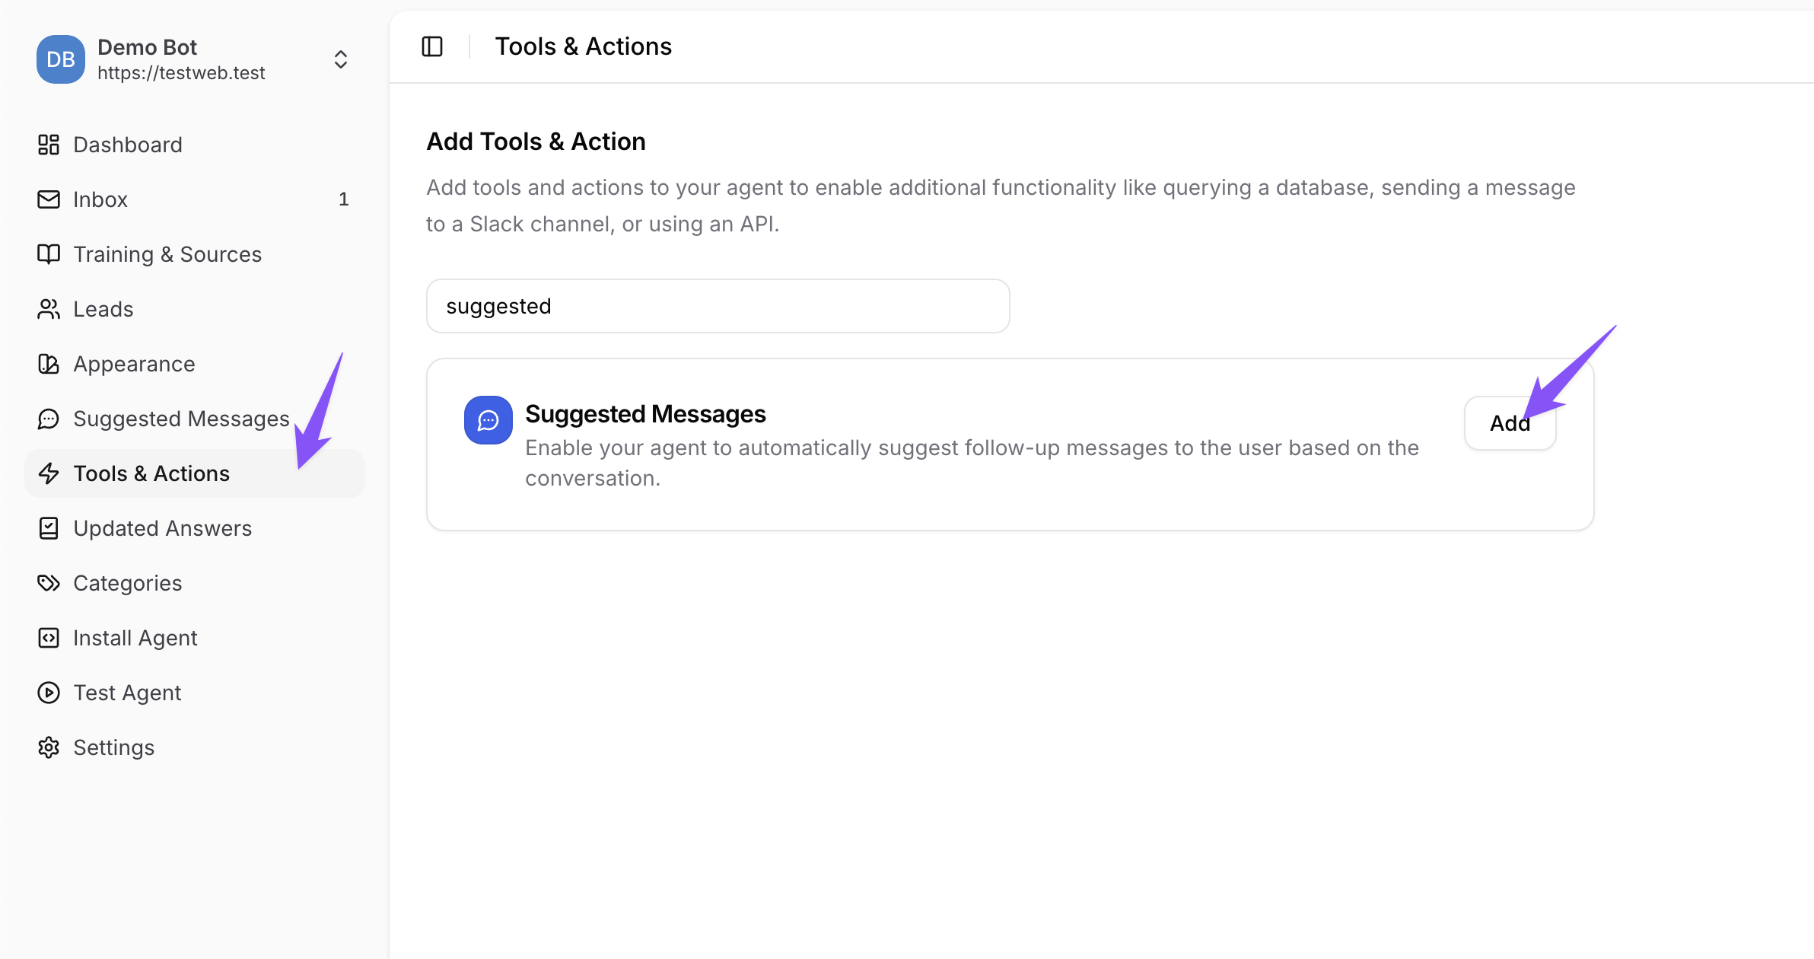Screen dimensions: 1814x959
Task: Click the blue Suggested Messages tool icon
Action: [489, 420]
